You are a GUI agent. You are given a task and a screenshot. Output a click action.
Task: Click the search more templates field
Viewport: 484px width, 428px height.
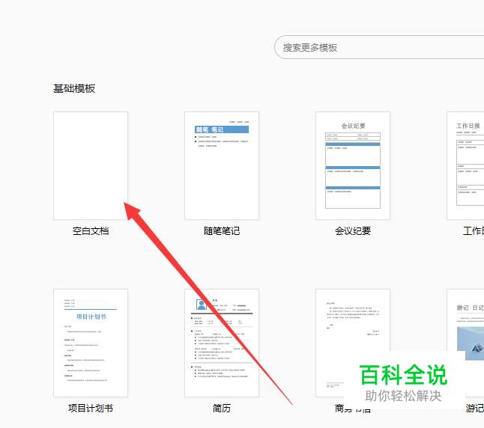click(x=379, y=47)
